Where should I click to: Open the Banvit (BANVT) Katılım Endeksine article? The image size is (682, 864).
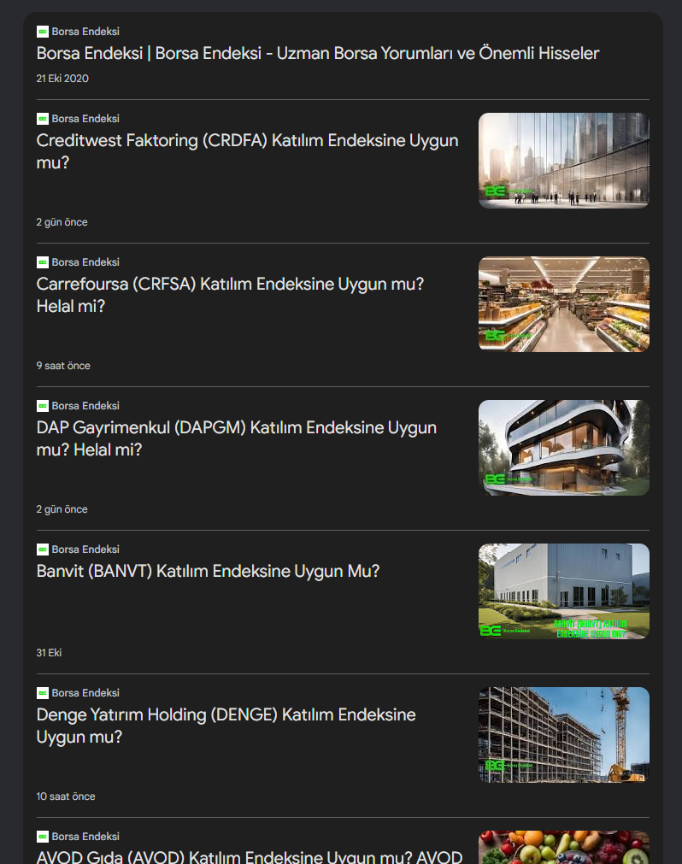208,572
